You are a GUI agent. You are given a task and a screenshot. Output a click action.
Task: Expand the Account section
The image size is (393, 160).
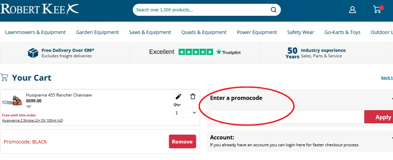[392, 138]
